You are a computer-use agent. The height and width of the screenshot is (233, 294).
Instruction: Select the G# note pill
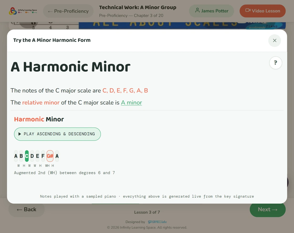50,156
